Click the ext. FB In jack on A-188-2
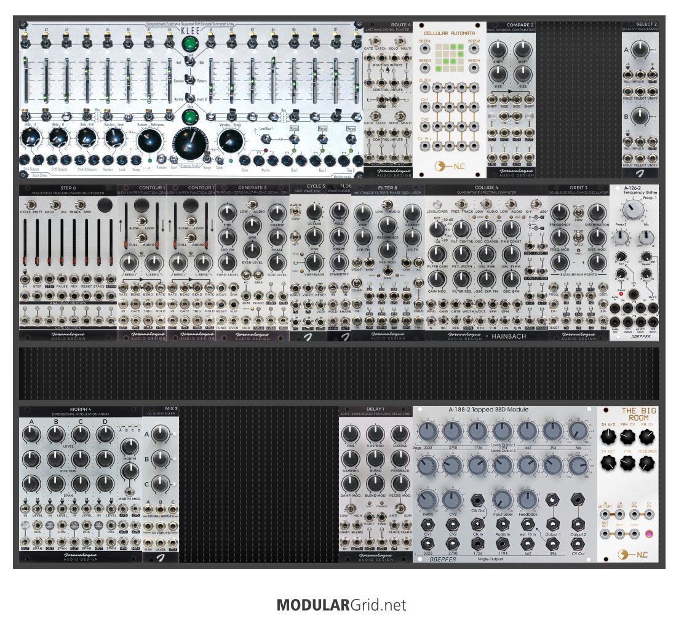Screen dimensions: 684x618 pos(527,524)
